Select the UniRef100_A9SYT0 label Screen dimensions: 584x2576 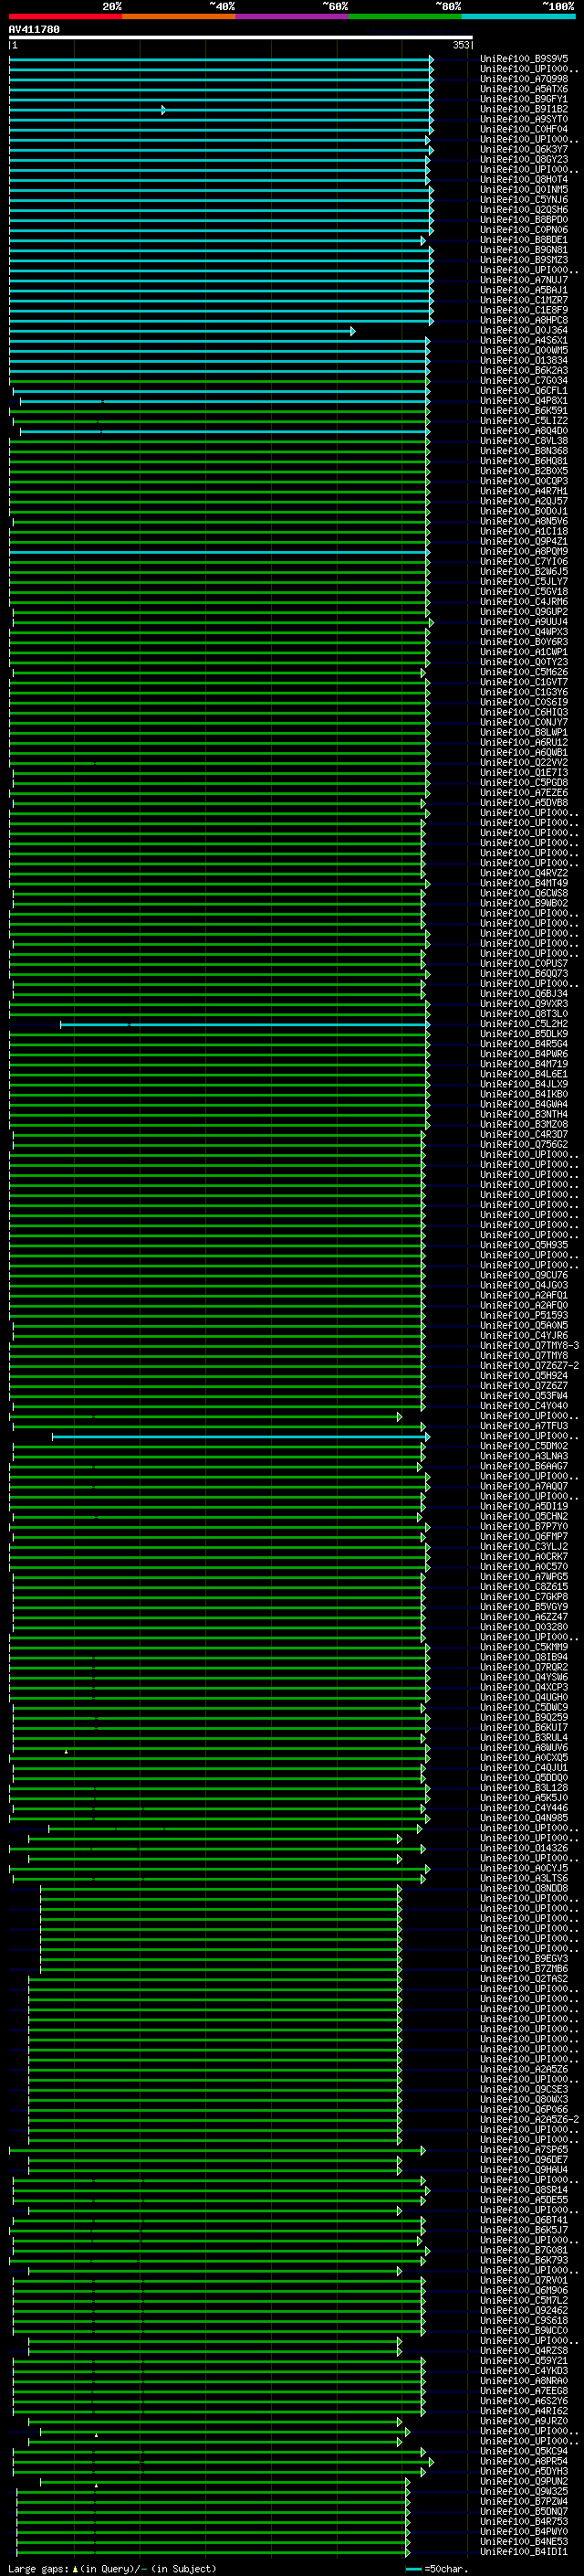point(524,119)
